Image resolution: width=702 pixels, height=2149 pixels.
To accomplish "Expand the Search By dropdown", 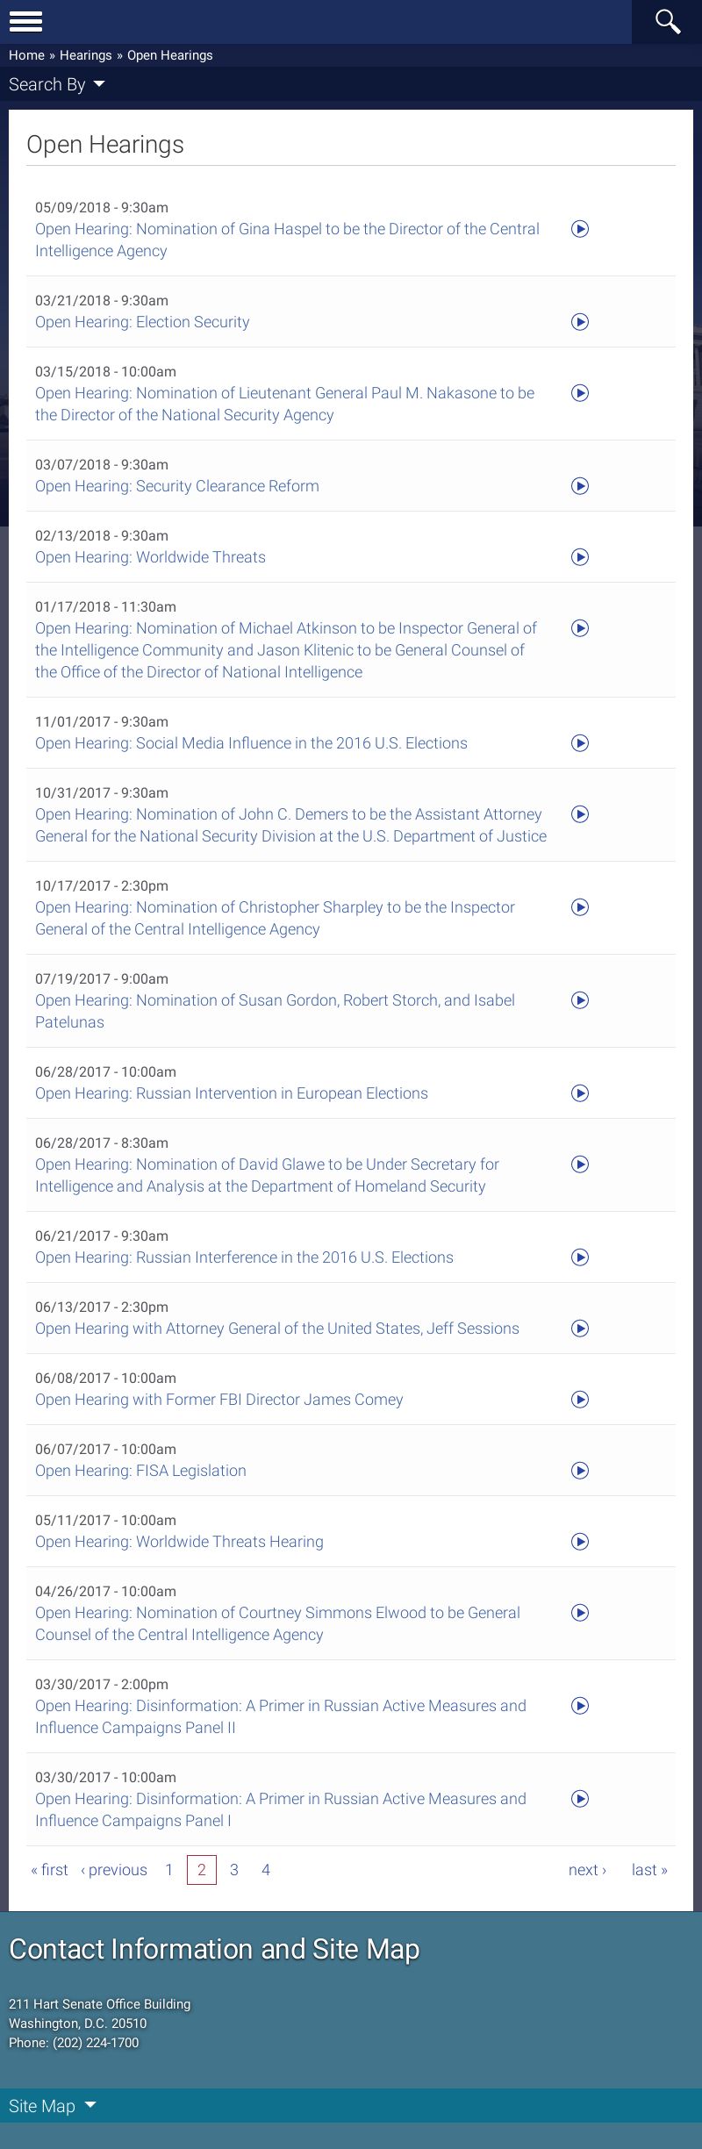I will coord(57,84).
